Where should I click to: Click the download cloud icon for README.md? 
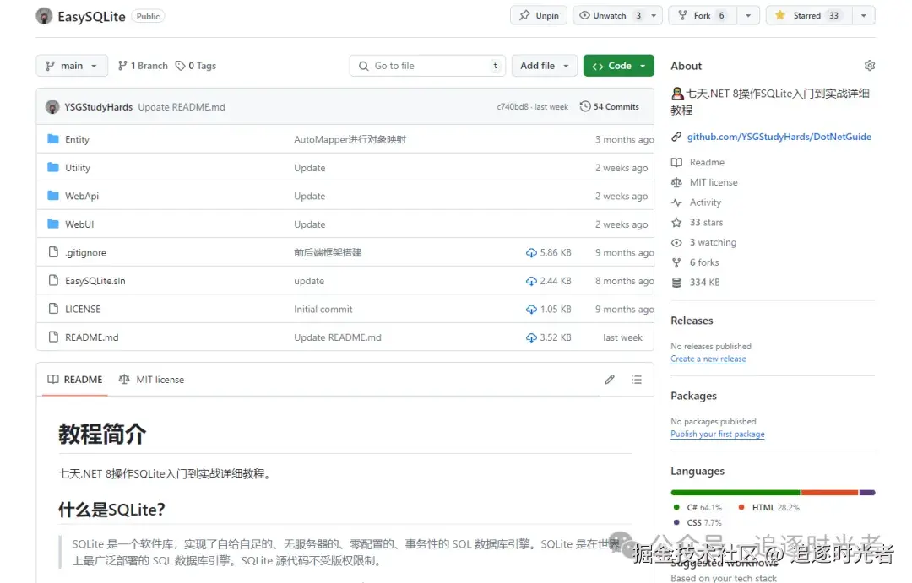[531, 337]
